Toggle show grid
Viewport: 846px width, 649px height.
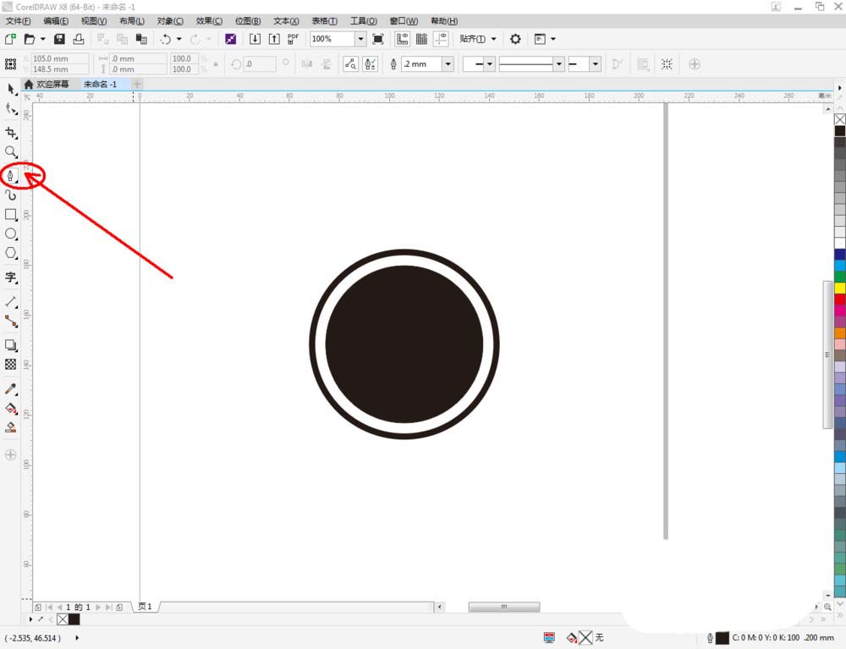[421, 39]
